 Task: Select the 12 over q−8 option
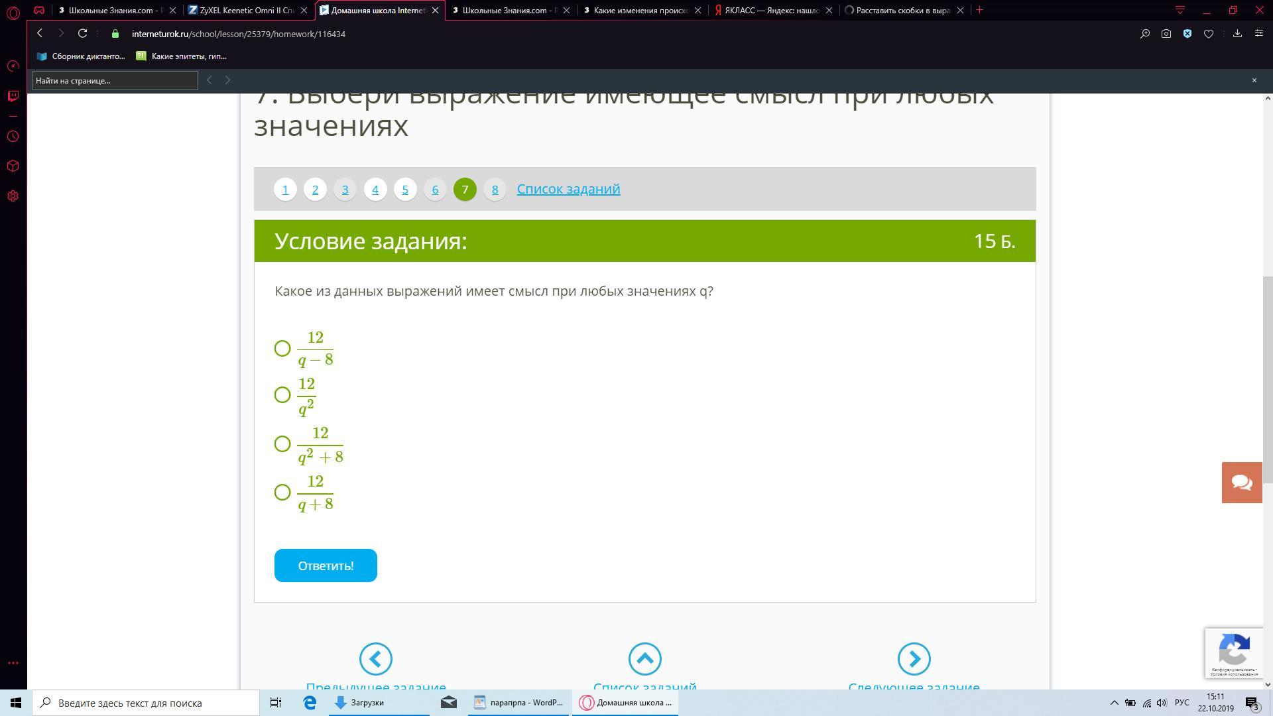tap(282, 348)
